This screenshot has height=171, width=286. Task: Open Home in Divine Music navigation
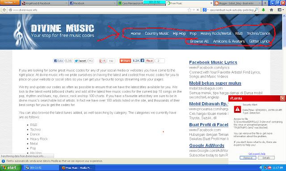tap(135, 33)
